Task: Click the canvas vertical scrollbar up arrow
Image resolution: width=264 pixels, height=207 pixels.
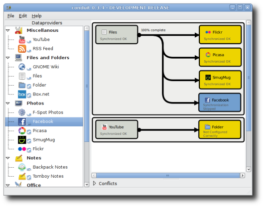Action: (x=249, y=22)
